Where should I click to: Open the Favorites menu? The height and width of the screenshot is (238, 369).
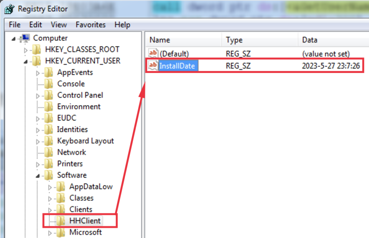pos(90,24)
